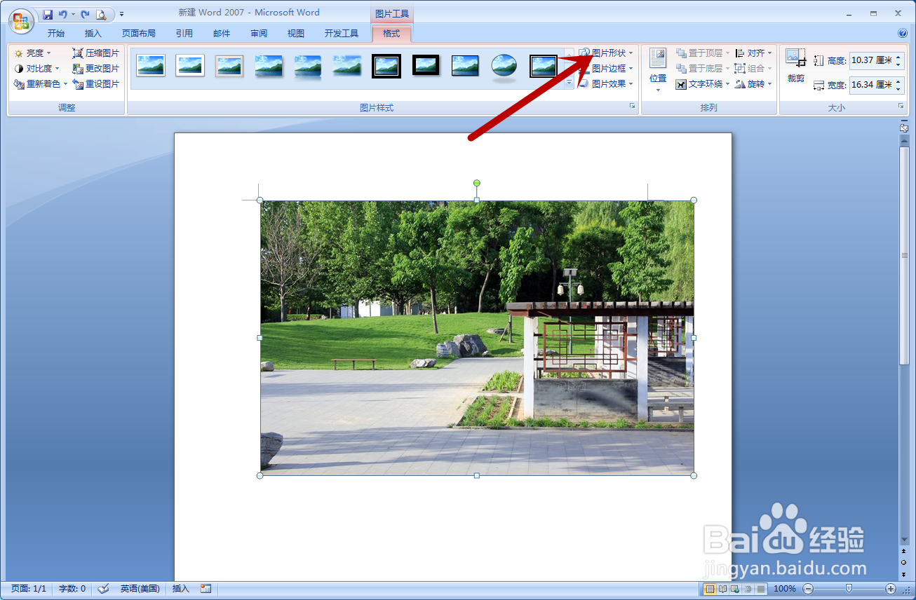Open the 位置 position dropdown
The width and height of the screenshot is (916, 600).
[658, 69]
